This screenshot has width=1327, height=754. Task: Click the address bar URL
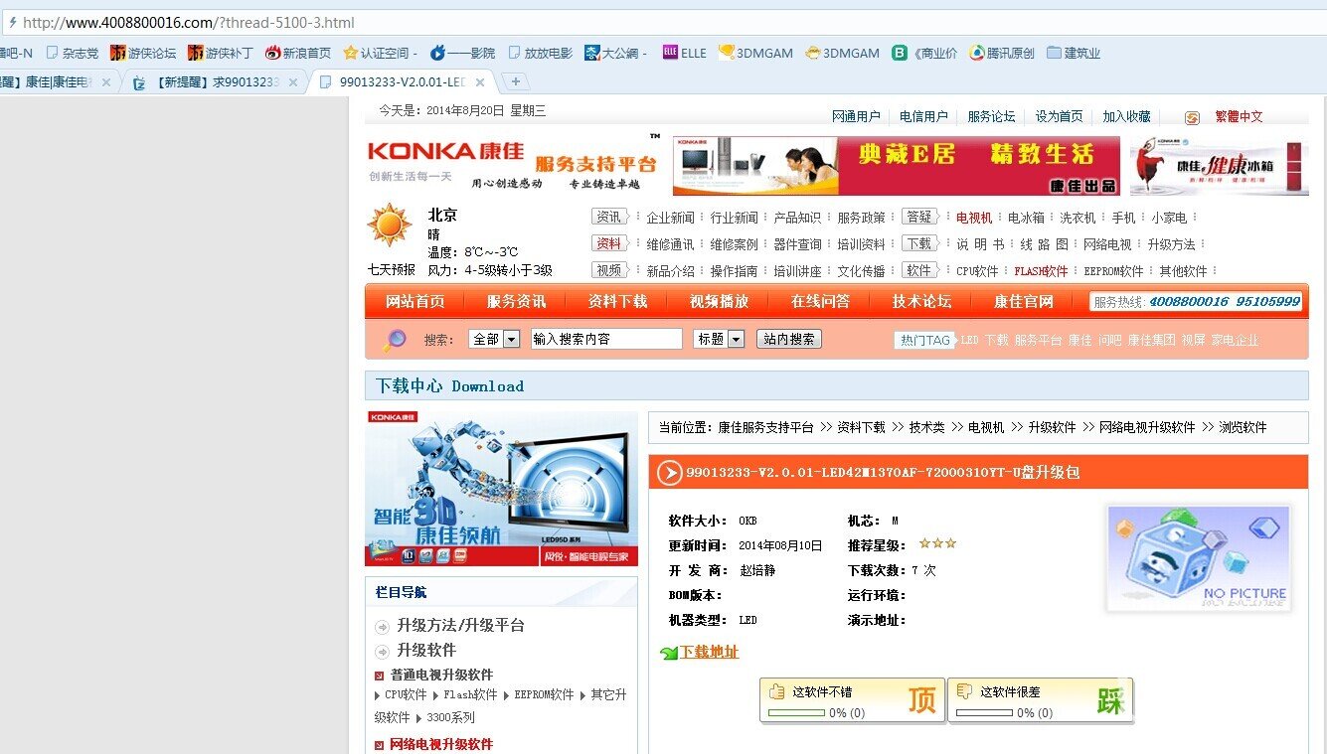(x=189, y=22)
